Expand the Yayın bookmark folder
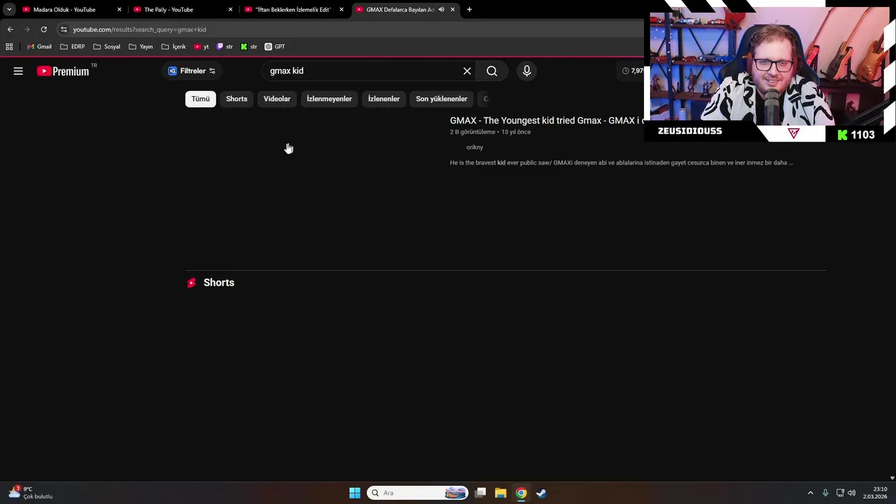Screen dimensions: 896x504 pos(141,47)
